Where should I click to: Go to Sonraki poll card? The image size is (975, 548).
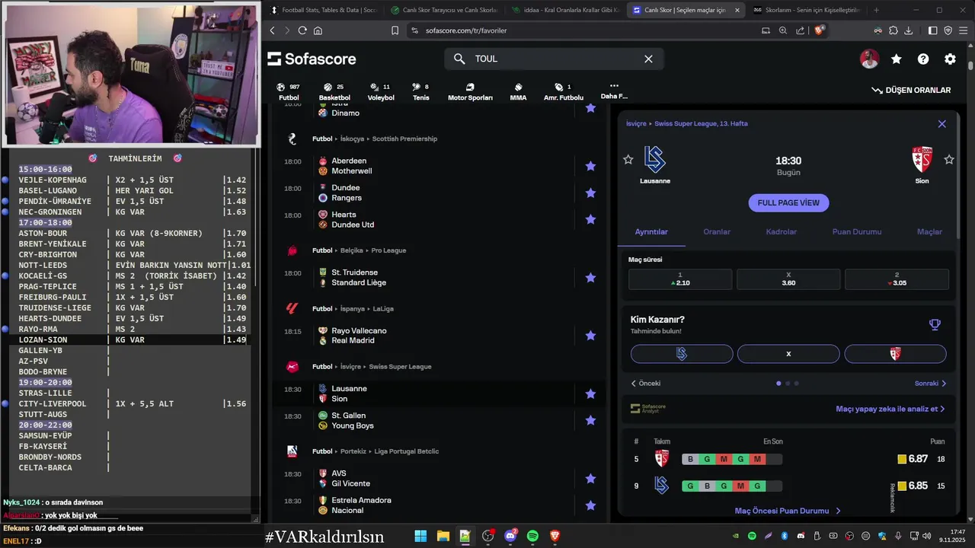point(930,384)
